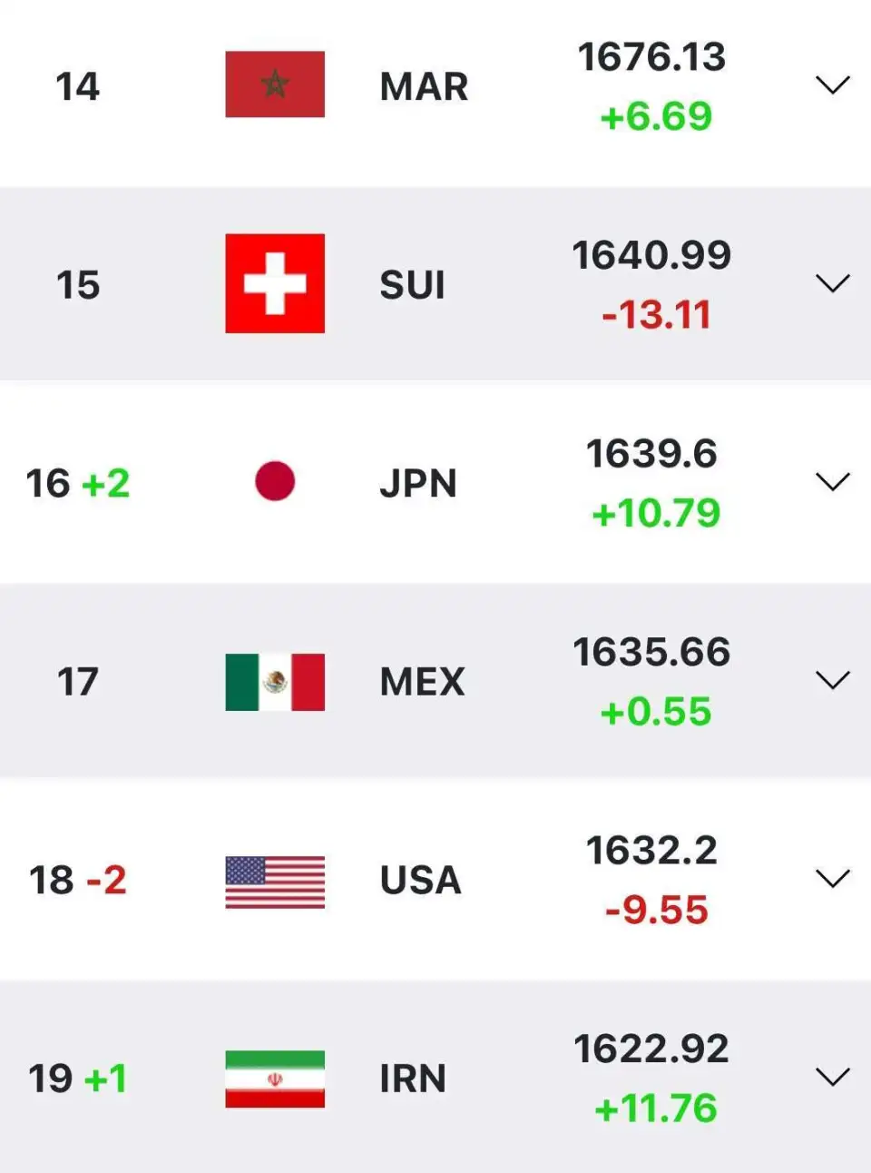Image resolution: width=871 pixels, height=1173 pixels.
Task: Click Mexico's 1635.66 points value
Action: [651, 652]
